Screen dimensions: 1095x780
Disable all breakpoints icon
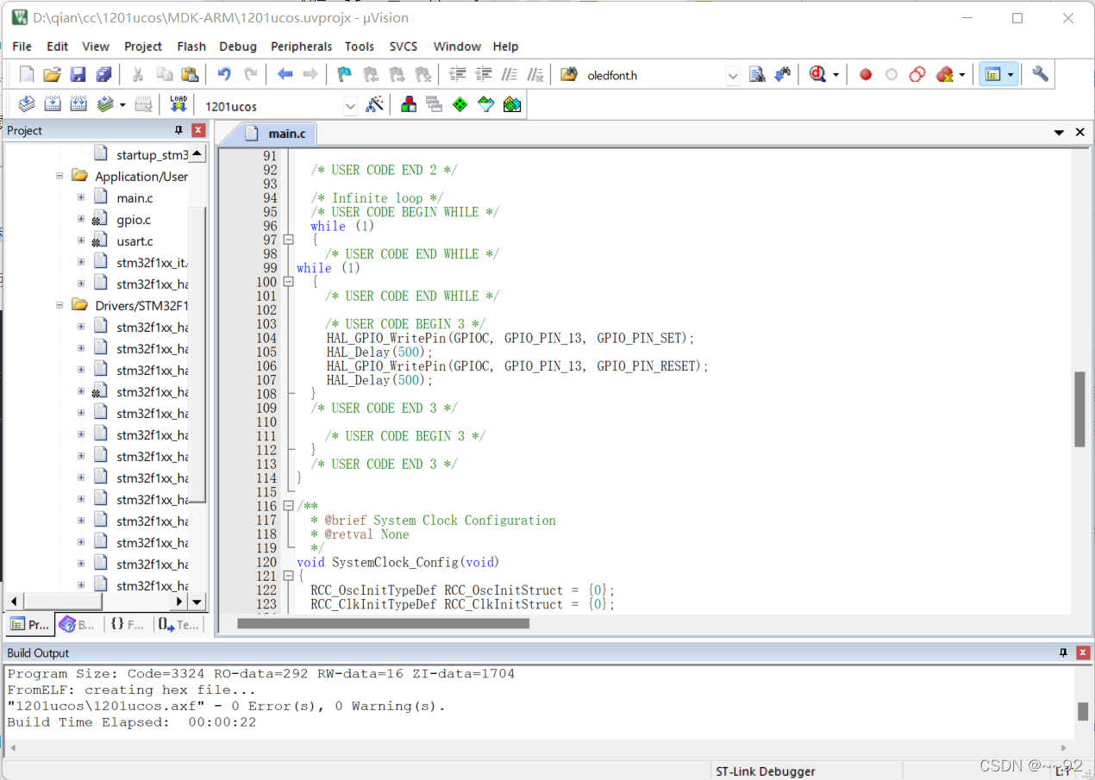point(917,75)
